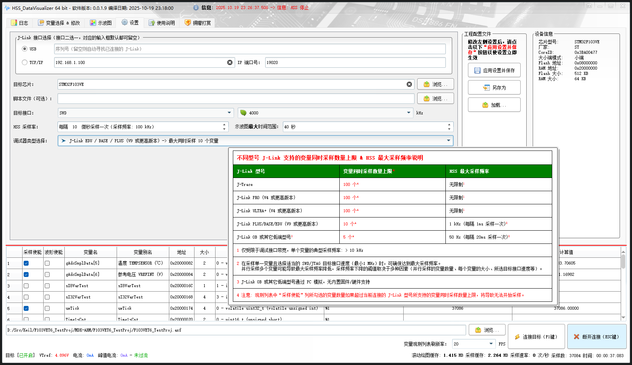Select the TCP/IP interface radio button
The image size is (632, 365).
(x=24, y=62)
